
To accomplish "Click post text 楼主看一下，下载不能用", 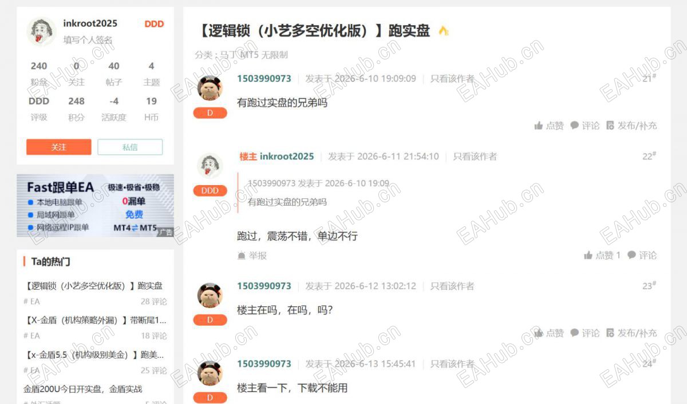I will click(292, 388).
